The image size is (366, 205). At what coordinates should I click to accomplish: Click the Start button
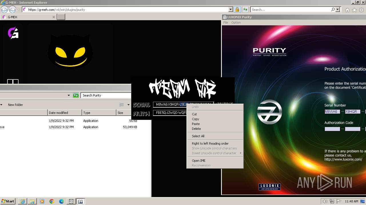8,201
